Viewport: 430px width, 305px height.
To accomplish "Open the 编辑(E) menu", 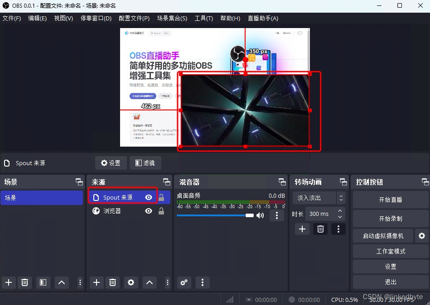I will [x=38, y=19].
